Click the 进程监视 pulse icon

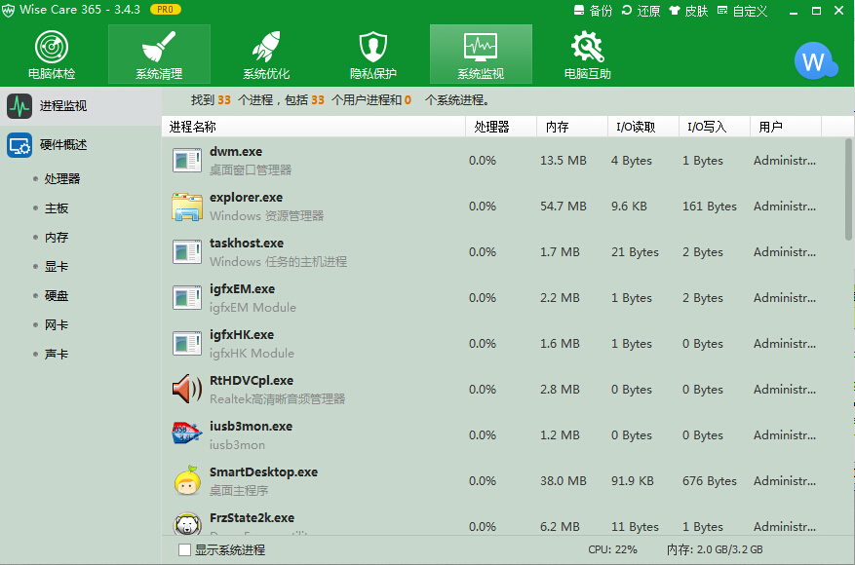click(19, 106)
